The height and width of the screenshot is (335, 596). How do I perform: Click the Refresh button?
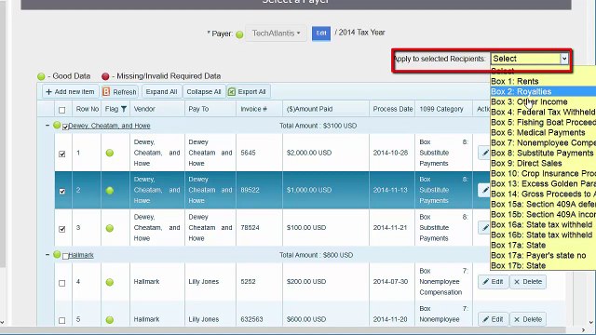120,92
